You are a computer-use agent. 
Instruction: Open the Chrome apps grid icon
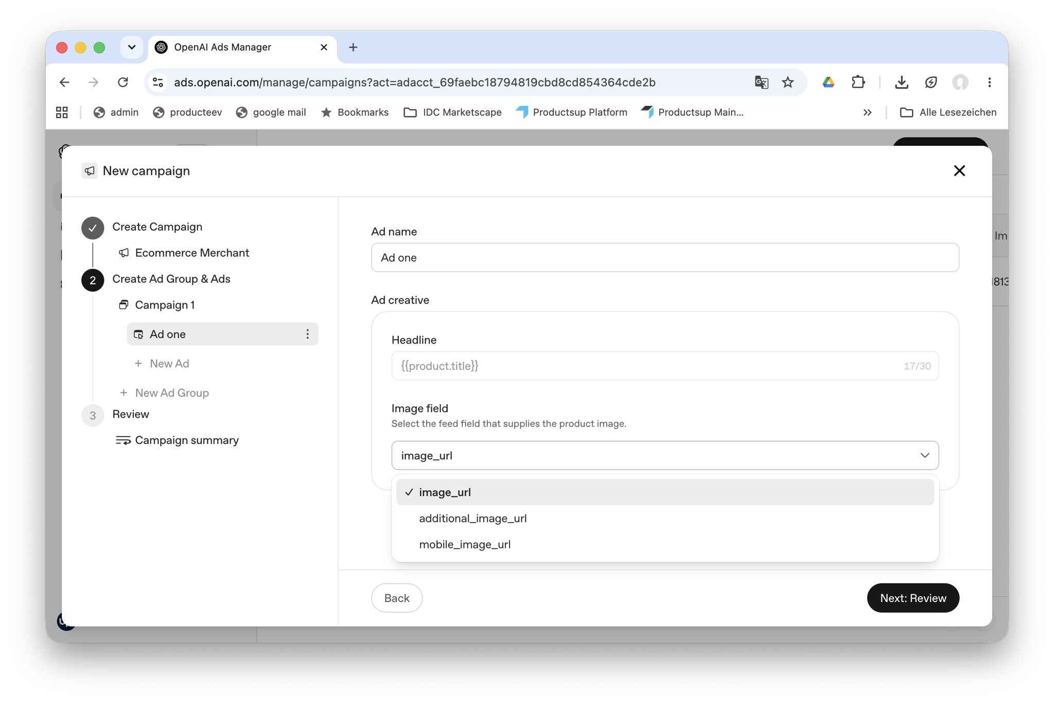coord(62,112)
